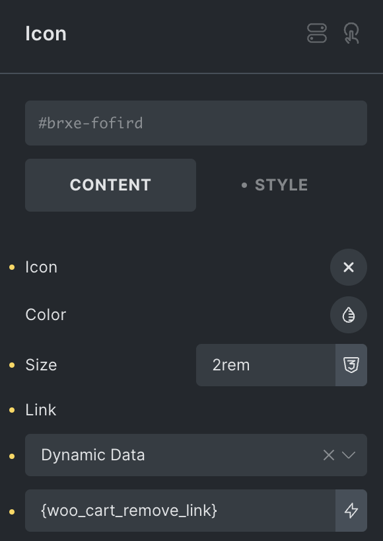This screenshot has width=383, height=541.
Task: Open the Interactions hand-pointer icon
Action: point(351,34)
